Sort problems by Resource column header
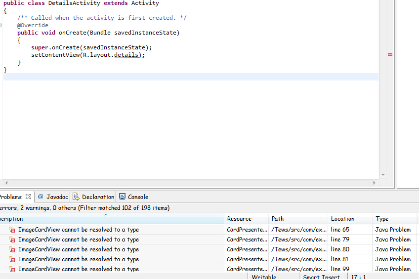The height and width of the screenshot is (279, 419). 239,219
